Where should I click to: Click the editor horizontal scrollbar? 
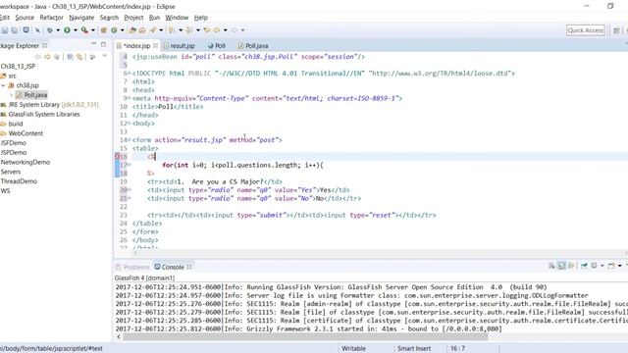(x=379, y=253)
